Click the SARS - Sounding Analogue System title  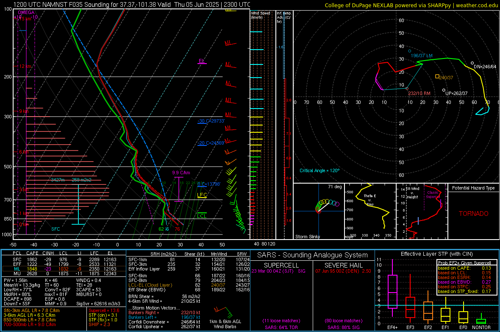pos(312,255)
